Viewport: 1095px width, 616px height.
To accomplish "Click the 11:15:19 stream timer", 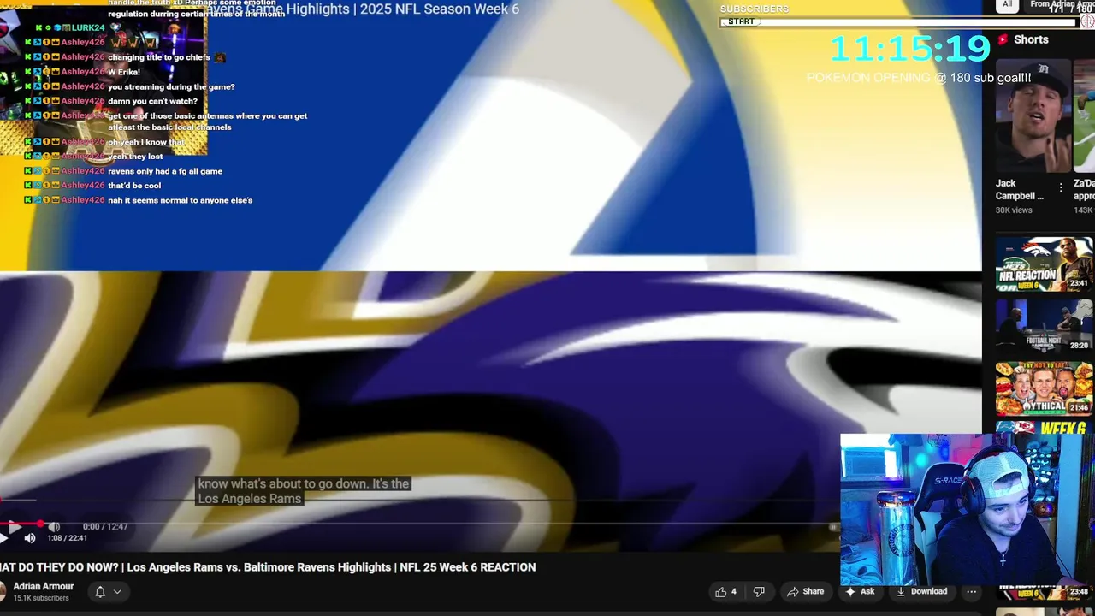I will (x=910, y=49).
